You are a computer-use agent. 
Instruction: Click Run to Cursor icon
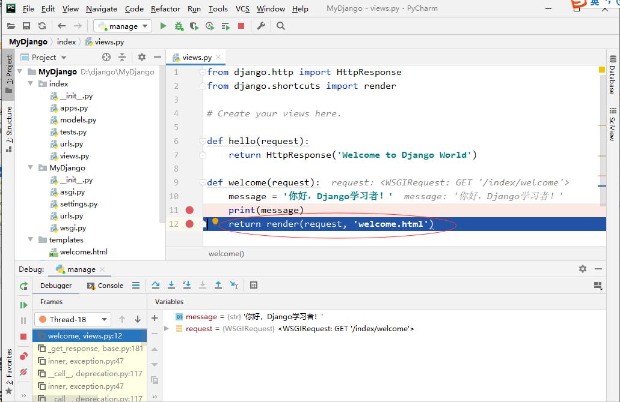coord(234,285)
